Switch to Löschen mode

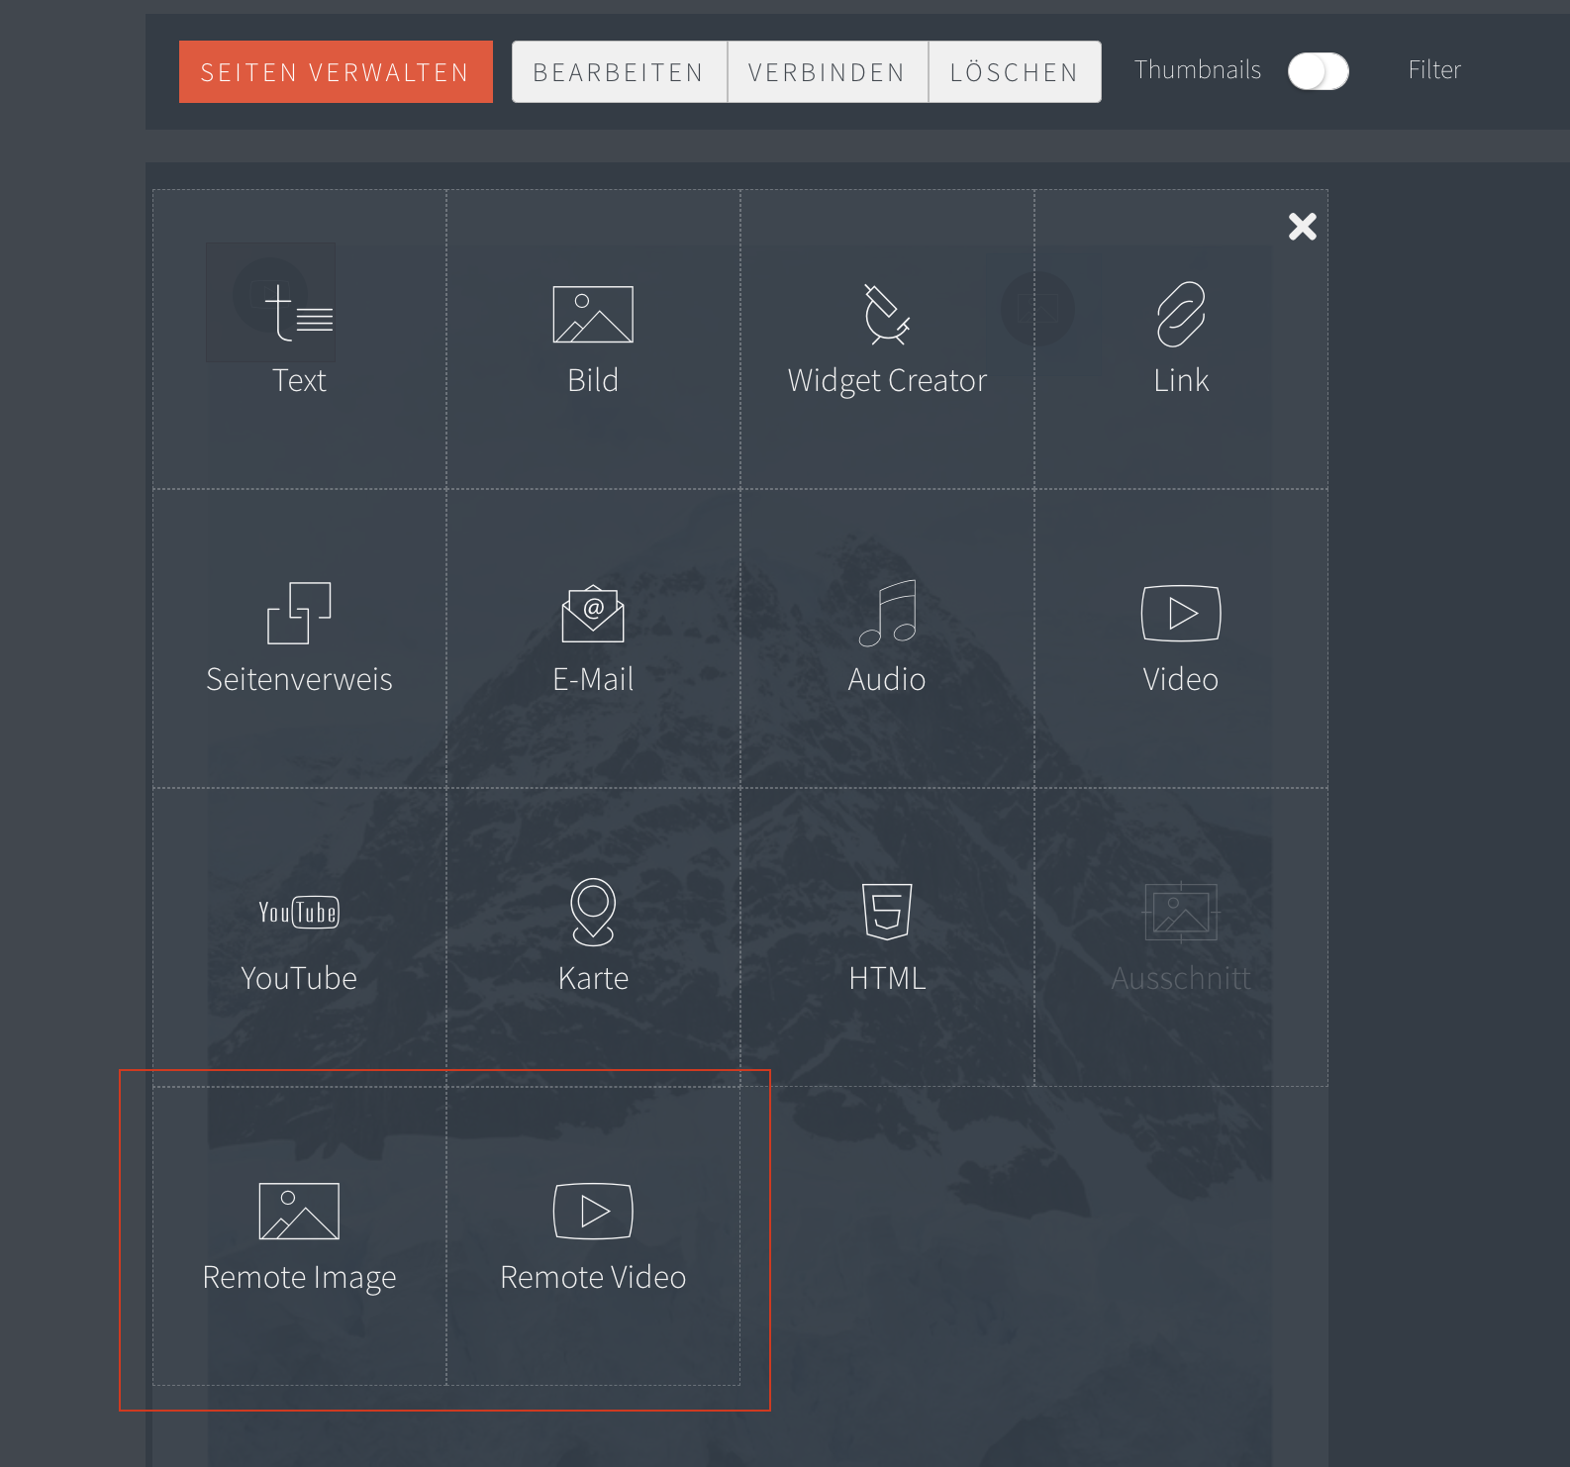click(x=1015, y=71)
